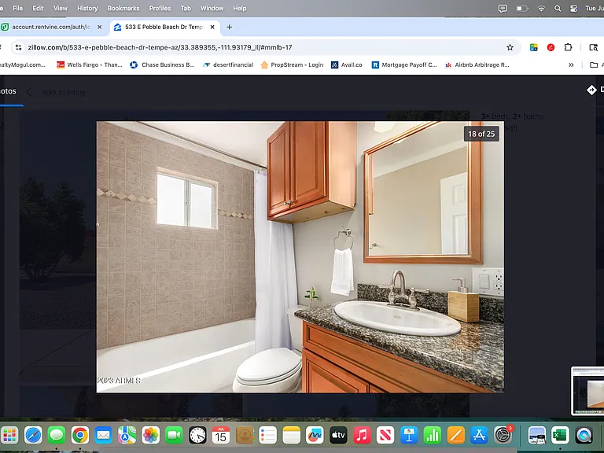604x453 pixels.
Task: Open QuickTime Player in the dock
Action: (584, 436)
